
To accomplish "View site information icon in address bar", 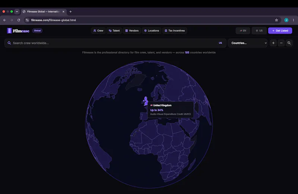I will (x=27, y=20).
